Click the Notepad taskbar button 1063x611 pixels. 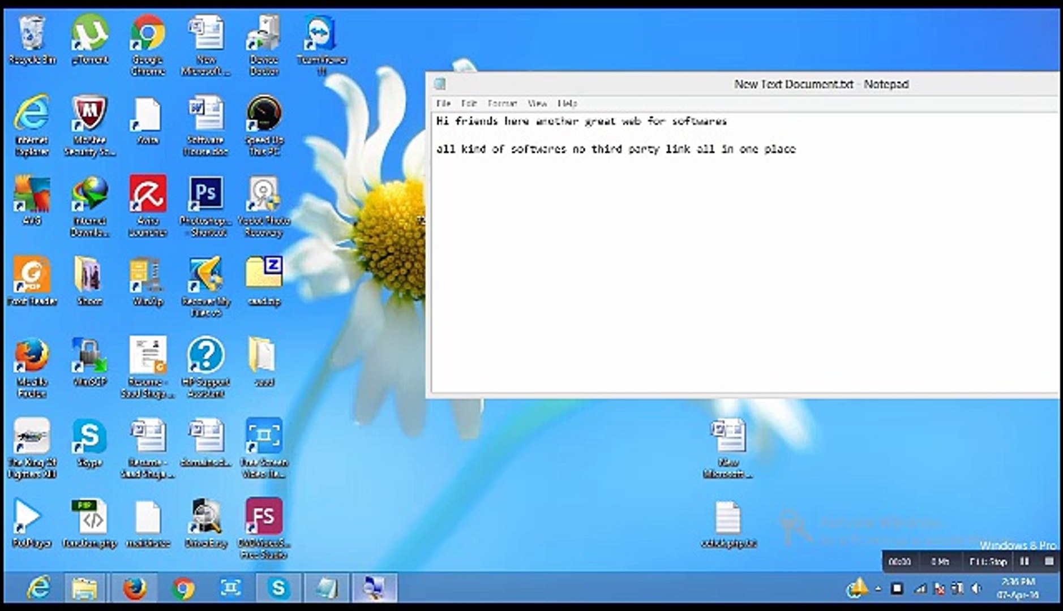(327, 588)
